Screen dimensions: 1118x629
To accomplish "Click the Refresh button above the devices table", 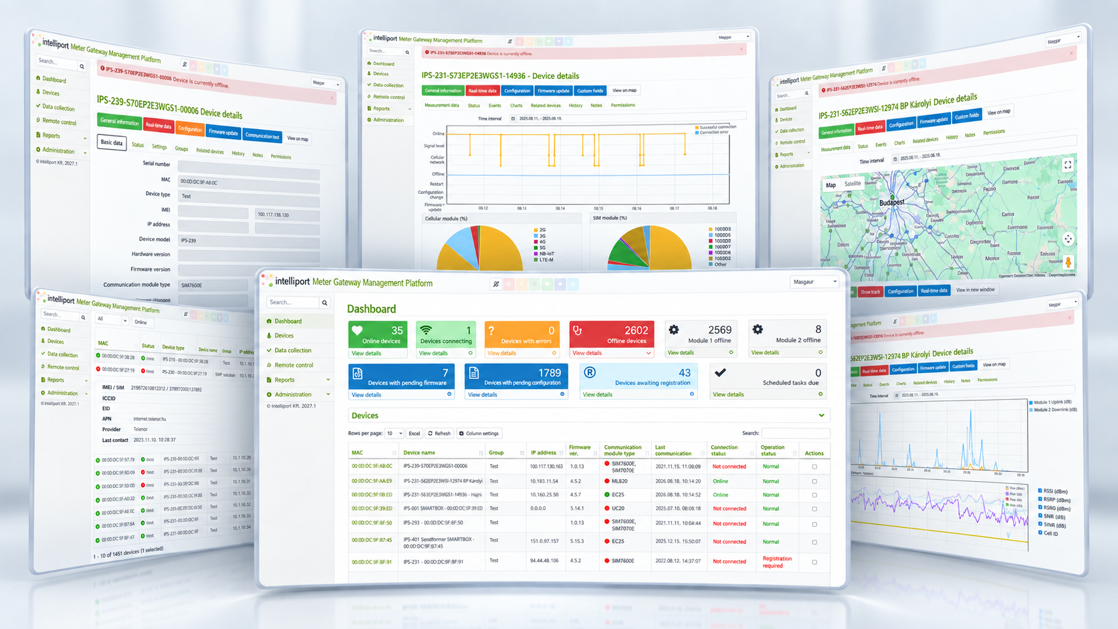I will 439,433.
